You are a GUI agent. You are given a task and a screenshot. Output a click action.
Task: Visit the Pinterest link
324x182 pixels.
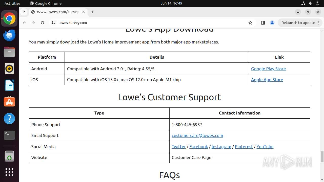pyautogui.click(x=244, y=147)
